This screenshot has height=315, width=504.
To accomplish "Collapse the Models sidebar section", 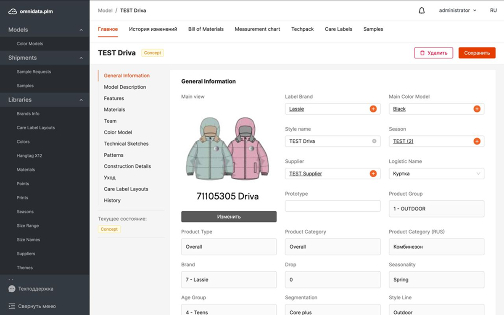I will (81, 30).
